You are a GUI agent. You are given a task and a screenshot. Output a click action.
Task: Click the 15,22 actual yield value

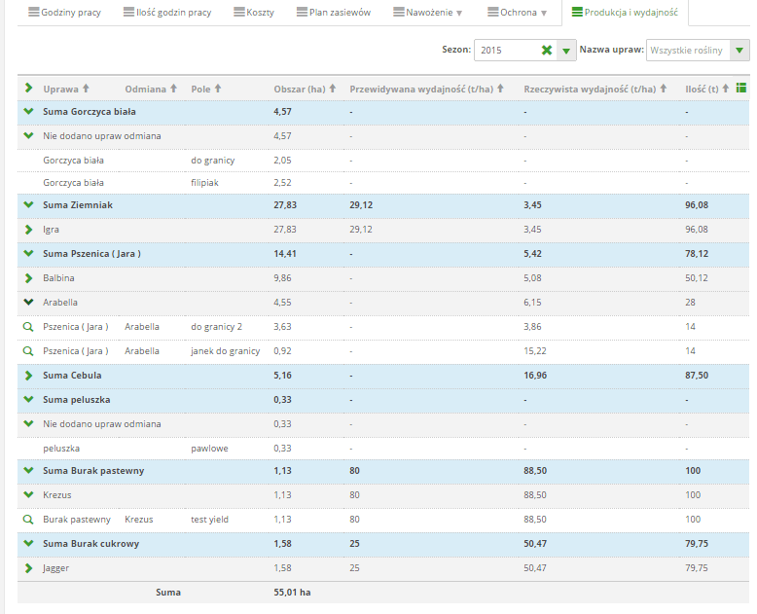click(535, 351)
